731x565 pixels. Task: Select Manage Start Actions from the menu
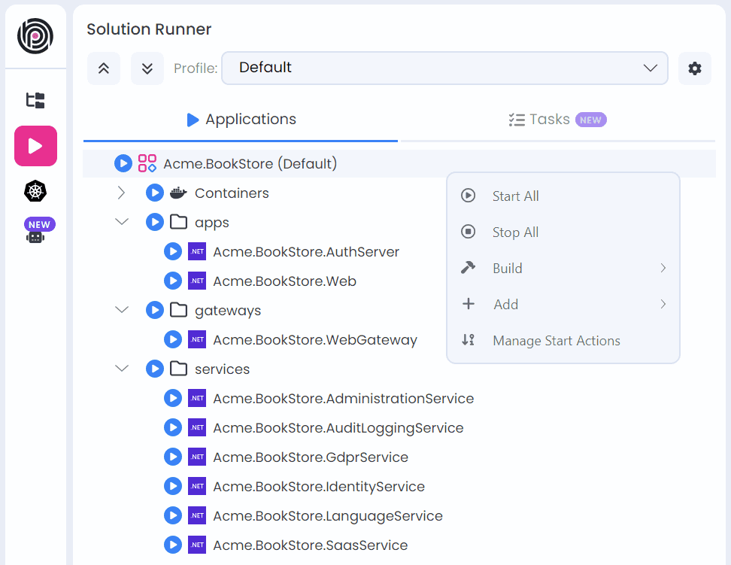pyautogui.click(x=556, y=340)
